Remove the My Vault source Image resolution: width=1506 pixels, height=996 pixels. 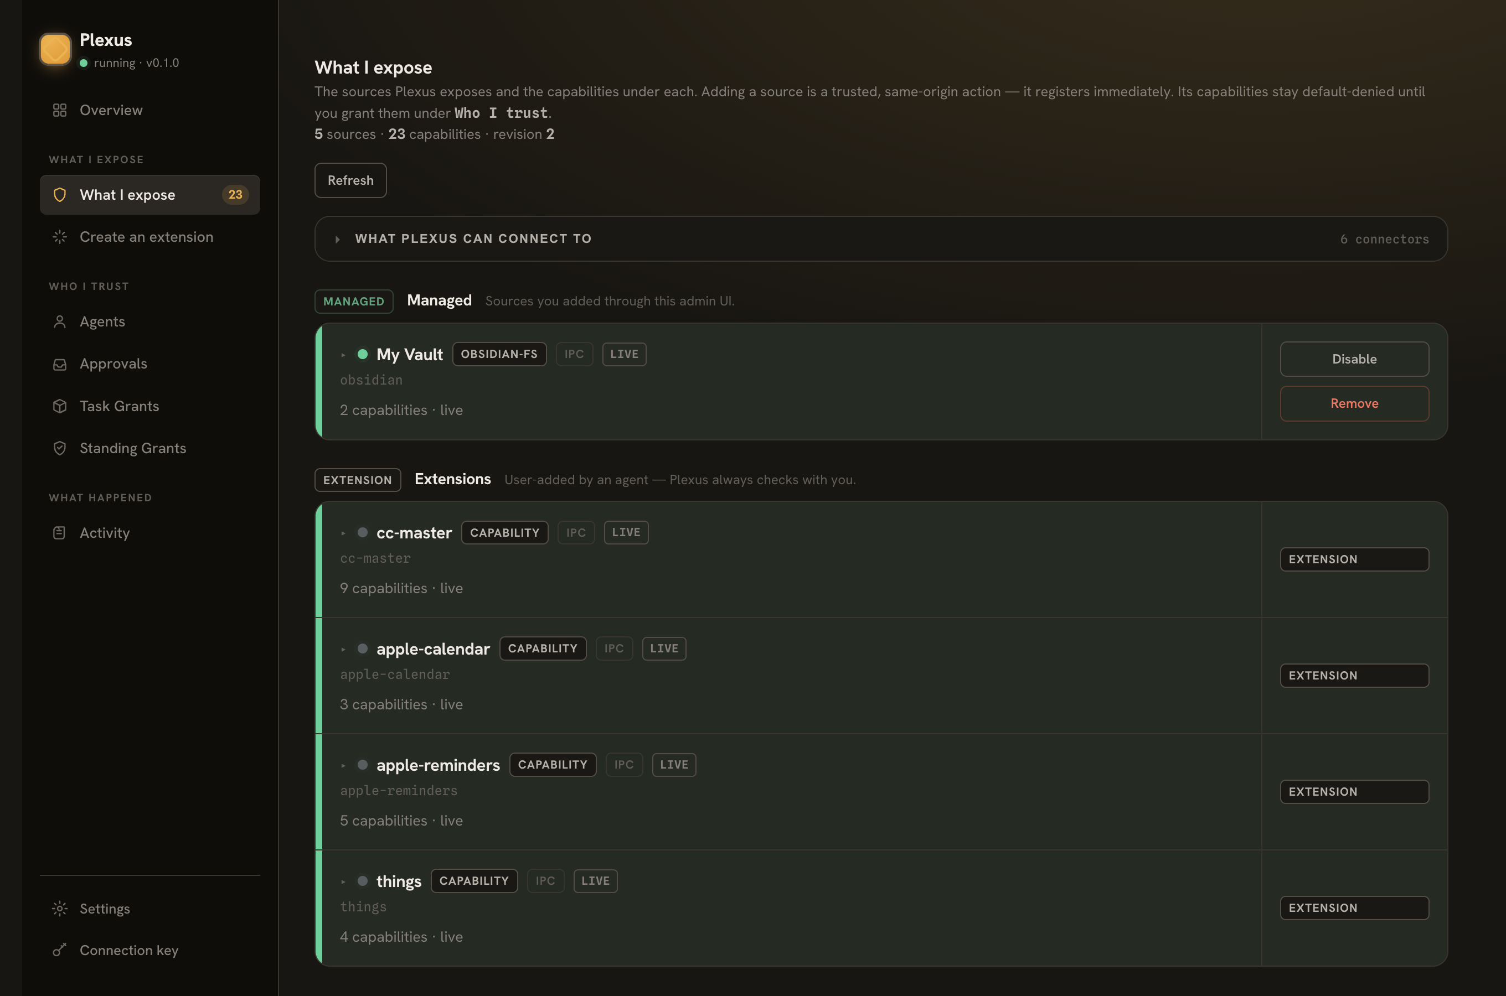[1354, 403]
